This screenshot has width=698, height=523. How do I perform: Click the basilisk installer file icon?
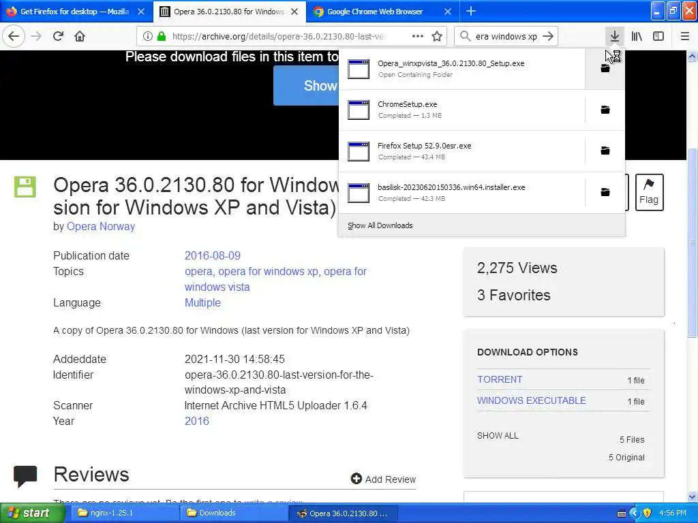coord(359,193)
